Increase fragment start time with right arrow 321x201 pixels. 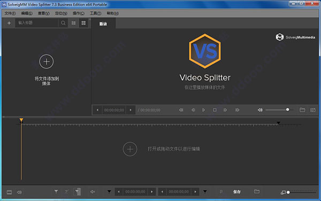152,192
